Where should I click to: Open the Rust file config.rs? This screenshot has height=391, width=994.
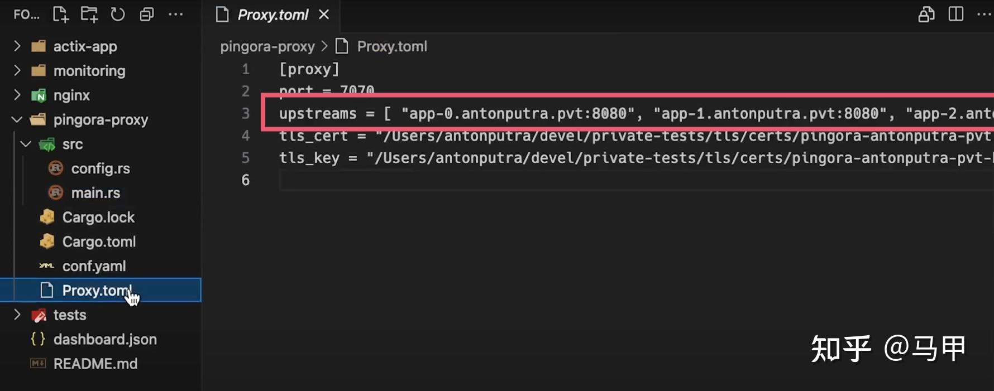[x=101, y=168]
